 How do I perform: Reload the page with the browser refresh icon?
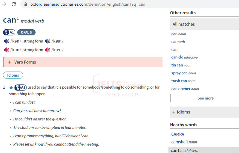pyautogui.click(x=14, y=4)
